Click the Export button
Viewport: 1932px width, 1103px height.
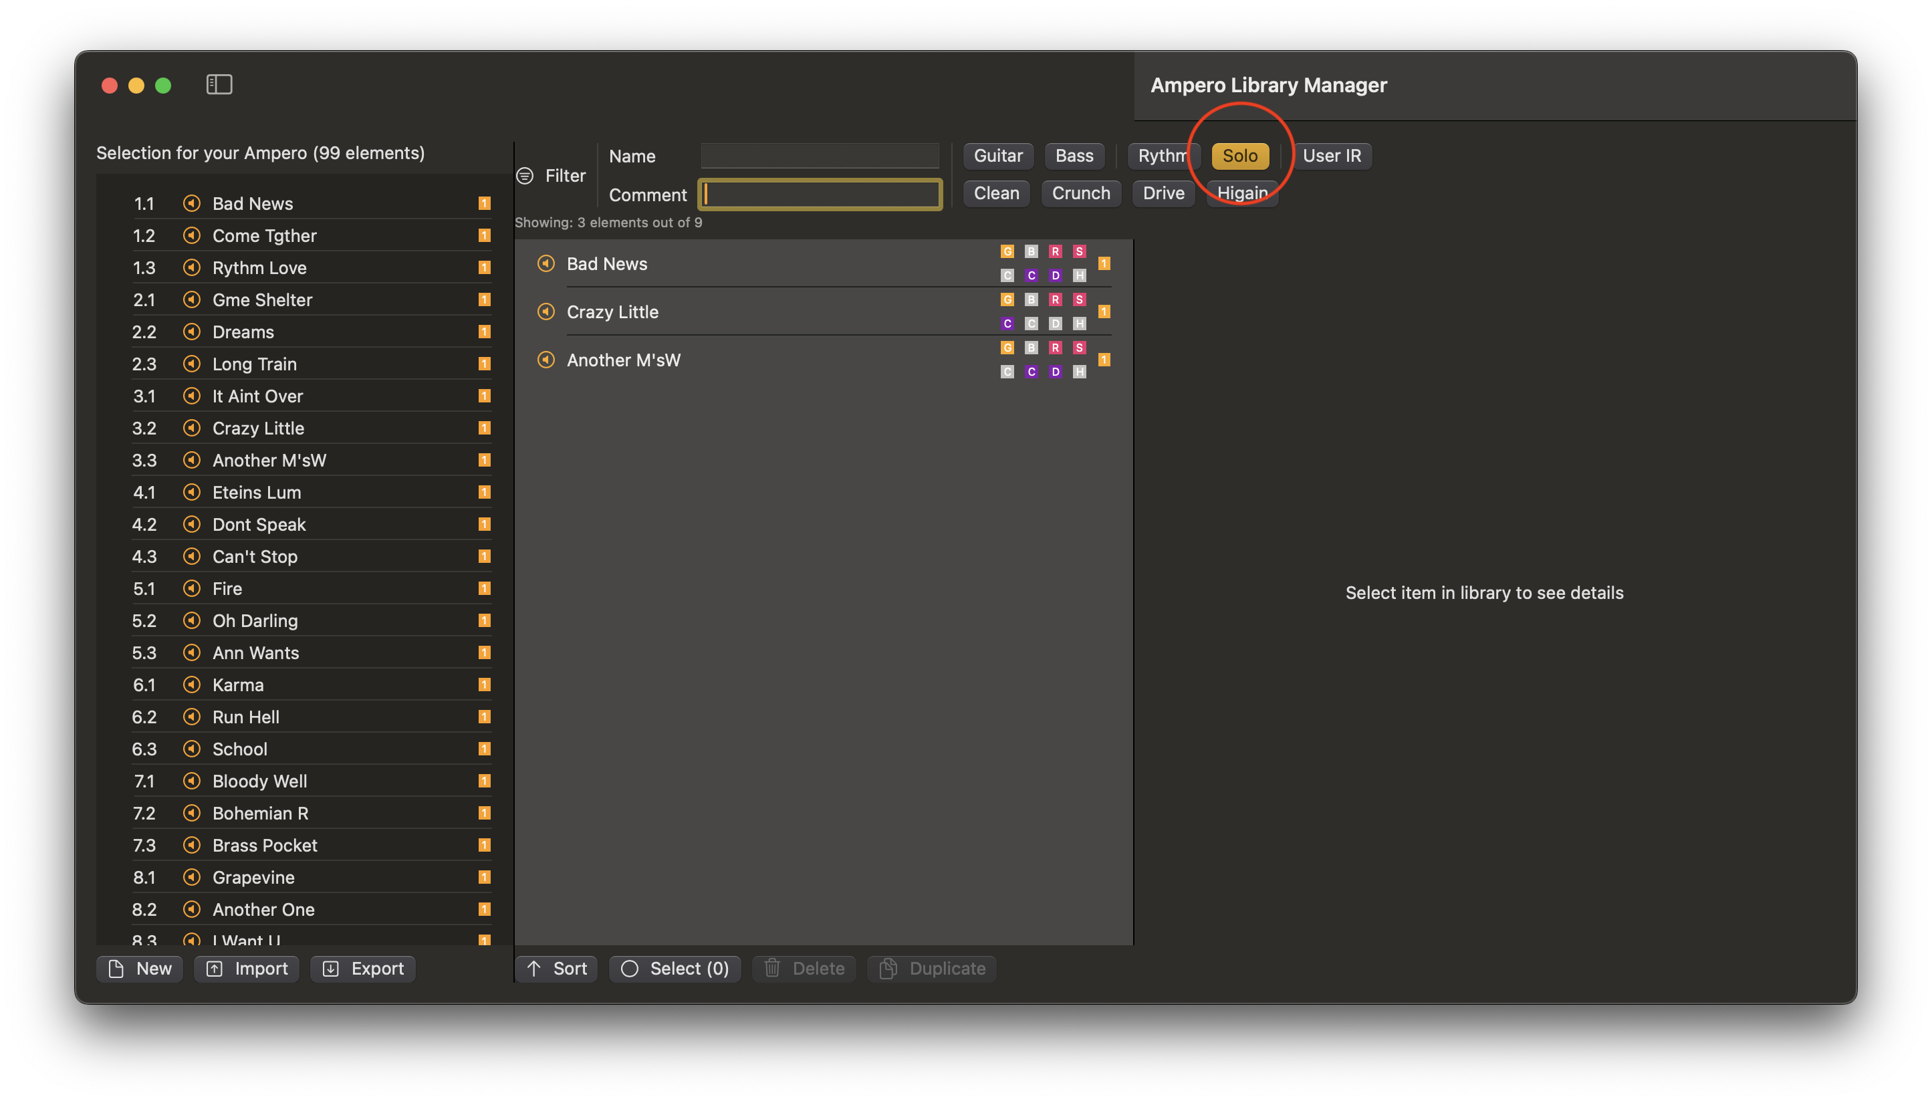(x=363, y=968)
